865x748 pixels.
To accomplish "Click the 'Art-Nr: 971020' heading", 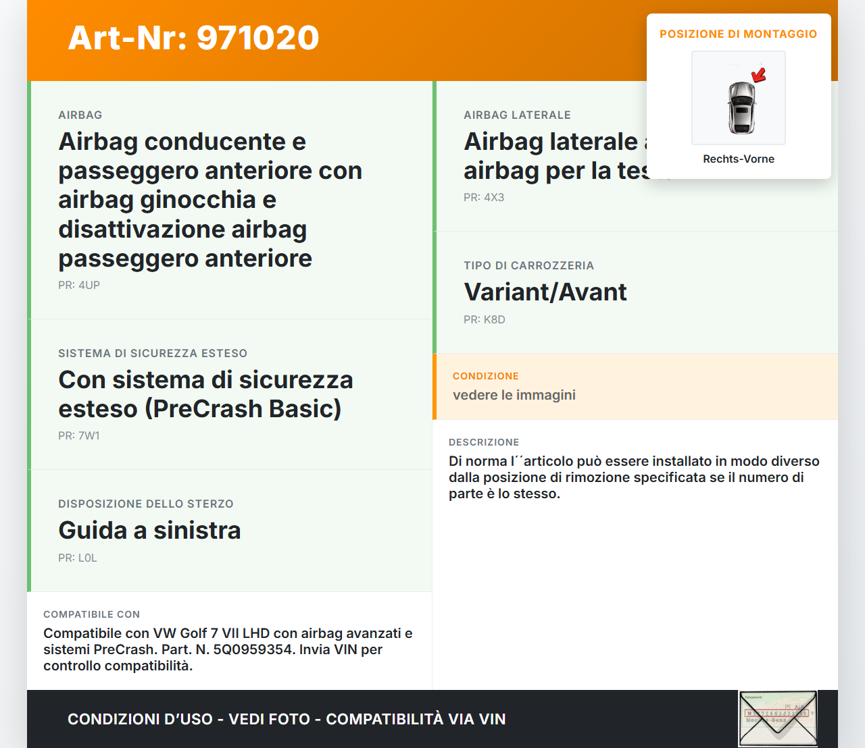I will coord(193,38).
